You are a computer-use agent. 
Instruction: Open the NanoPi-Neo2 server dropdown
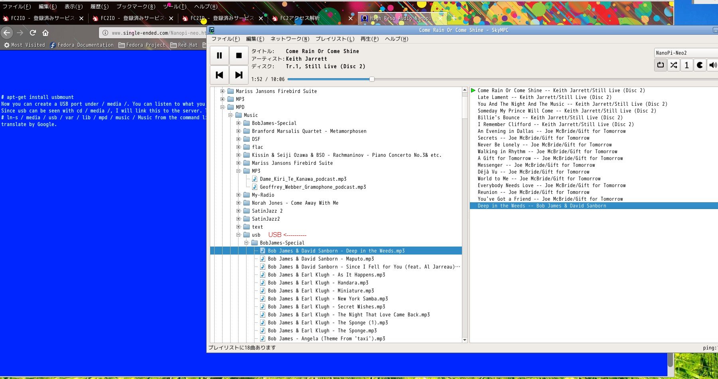pos(685,53)
